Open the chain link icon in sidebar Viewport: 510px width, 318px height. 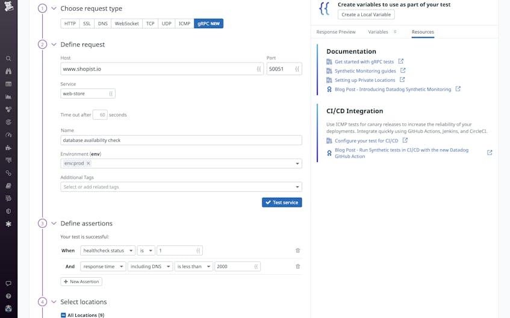pos(8,173)
